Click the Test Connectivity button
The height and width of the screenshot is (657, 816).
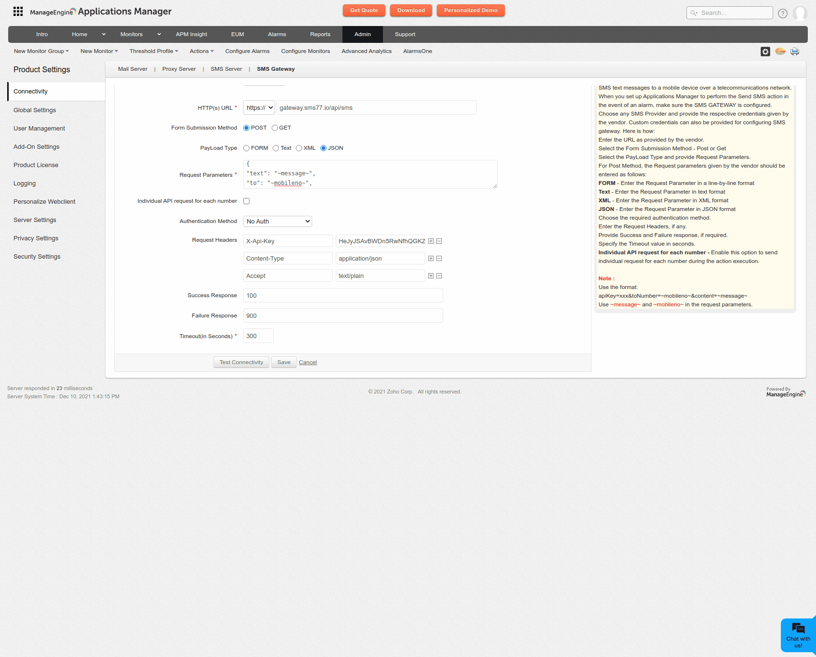click(241, 363)
